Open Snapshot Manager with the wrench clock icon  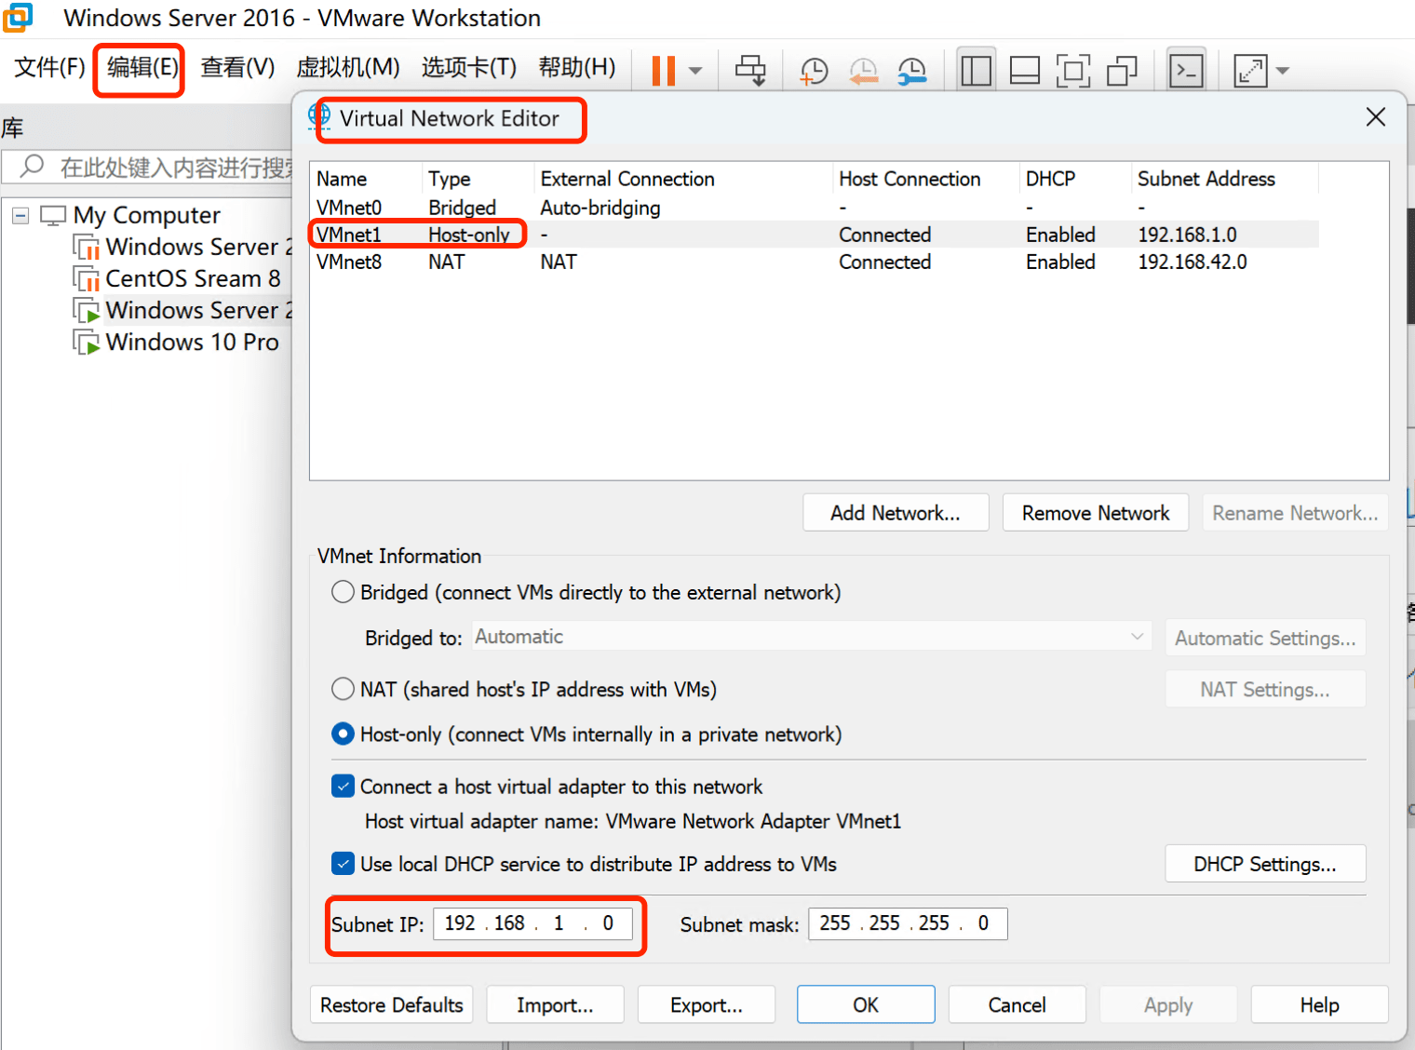tap(911, 71)
